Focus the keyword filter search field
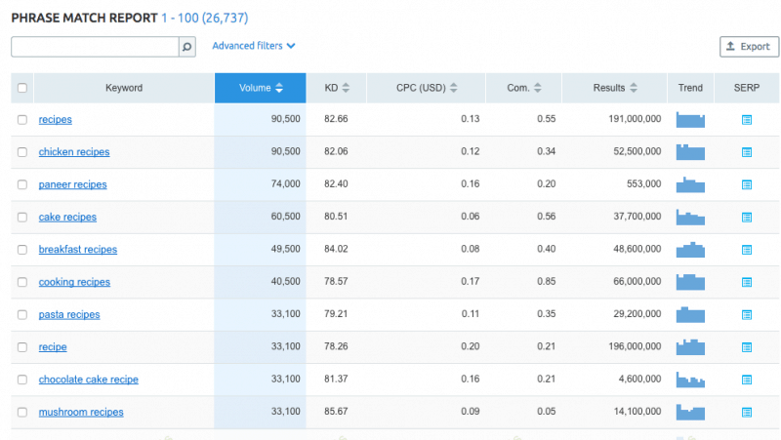 point(95,47)
